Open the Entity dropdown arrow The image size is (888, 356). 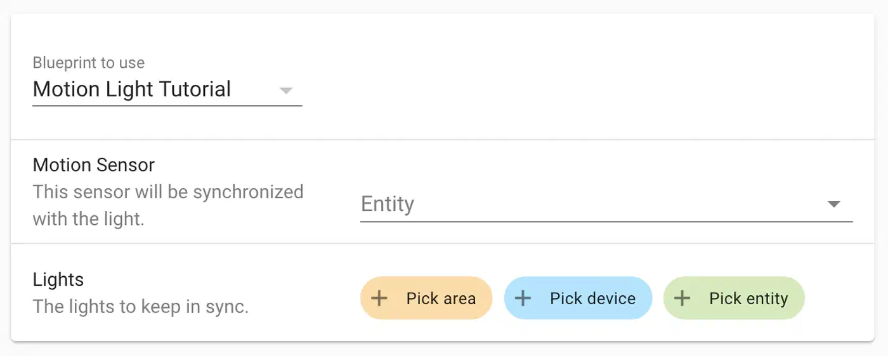click(834, 204)
